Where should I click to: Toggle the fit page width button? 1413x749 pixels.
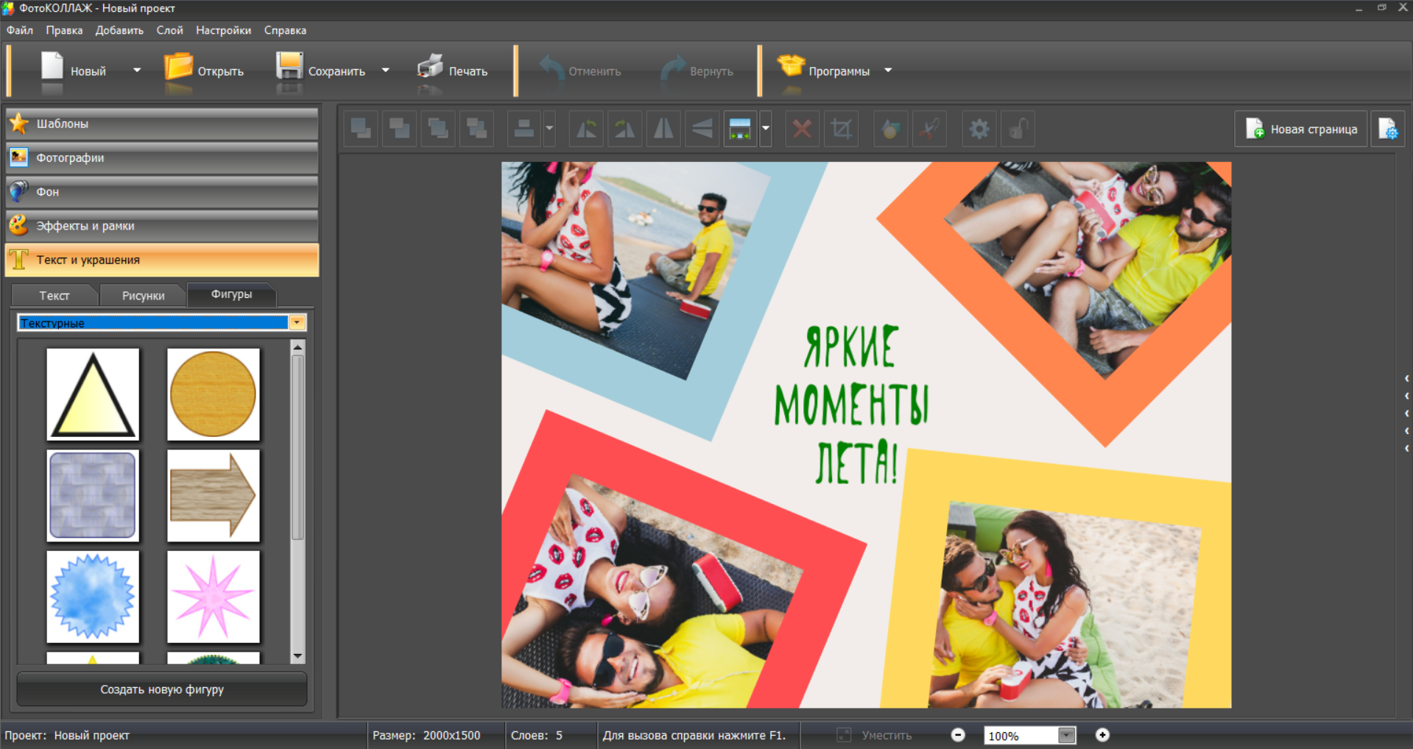[x=739, y=129]
